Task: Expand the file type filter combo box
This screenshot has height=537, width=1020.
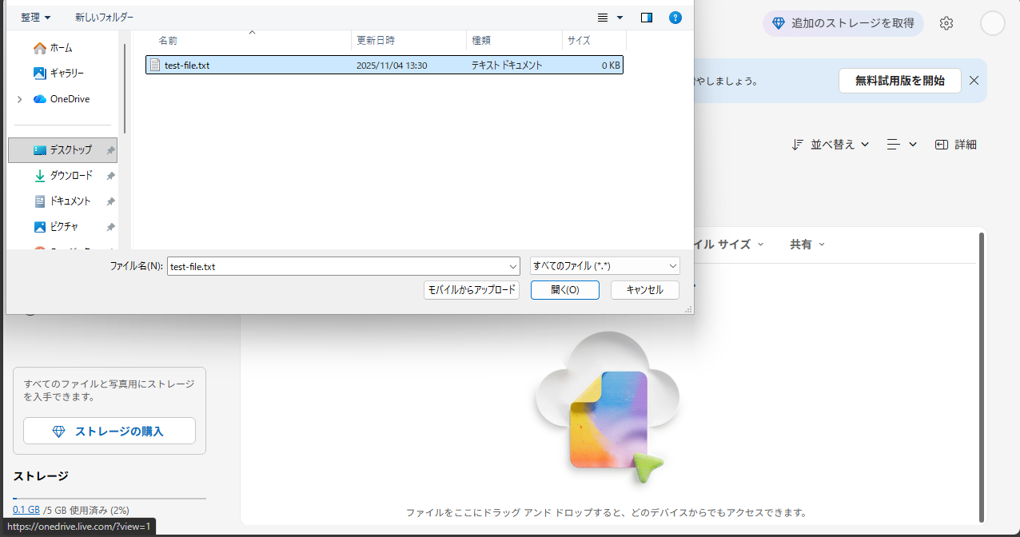Action: tap(604, 266)
